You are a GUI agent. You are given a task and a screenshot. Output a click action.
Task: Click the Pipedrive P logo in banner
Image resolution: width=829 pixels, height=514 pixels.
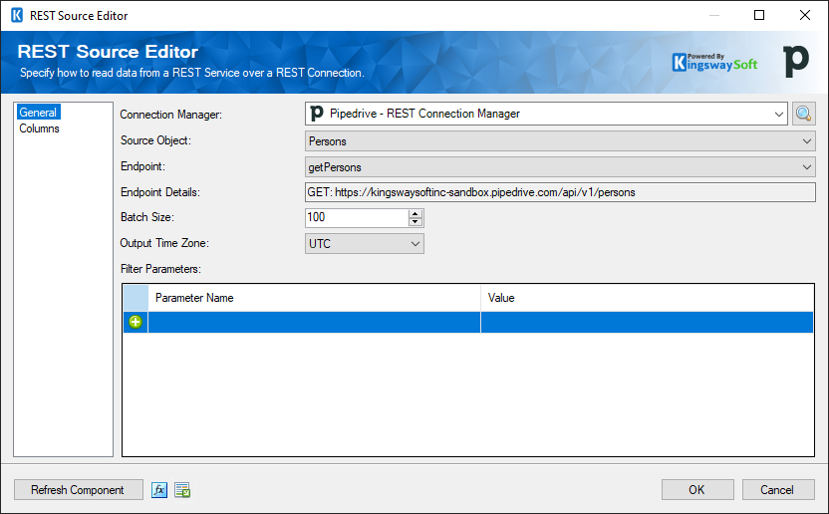(796, 61)
